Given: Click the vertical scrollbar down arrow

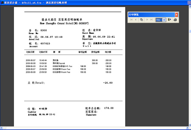Looking at the screenshot, I should pos(189,125).
